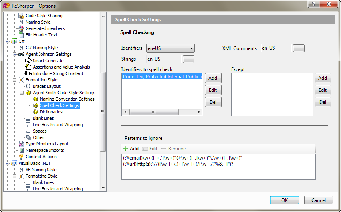Collapse the Visual Basic .NET node
341x212 pixels.
tap(8, 163)
